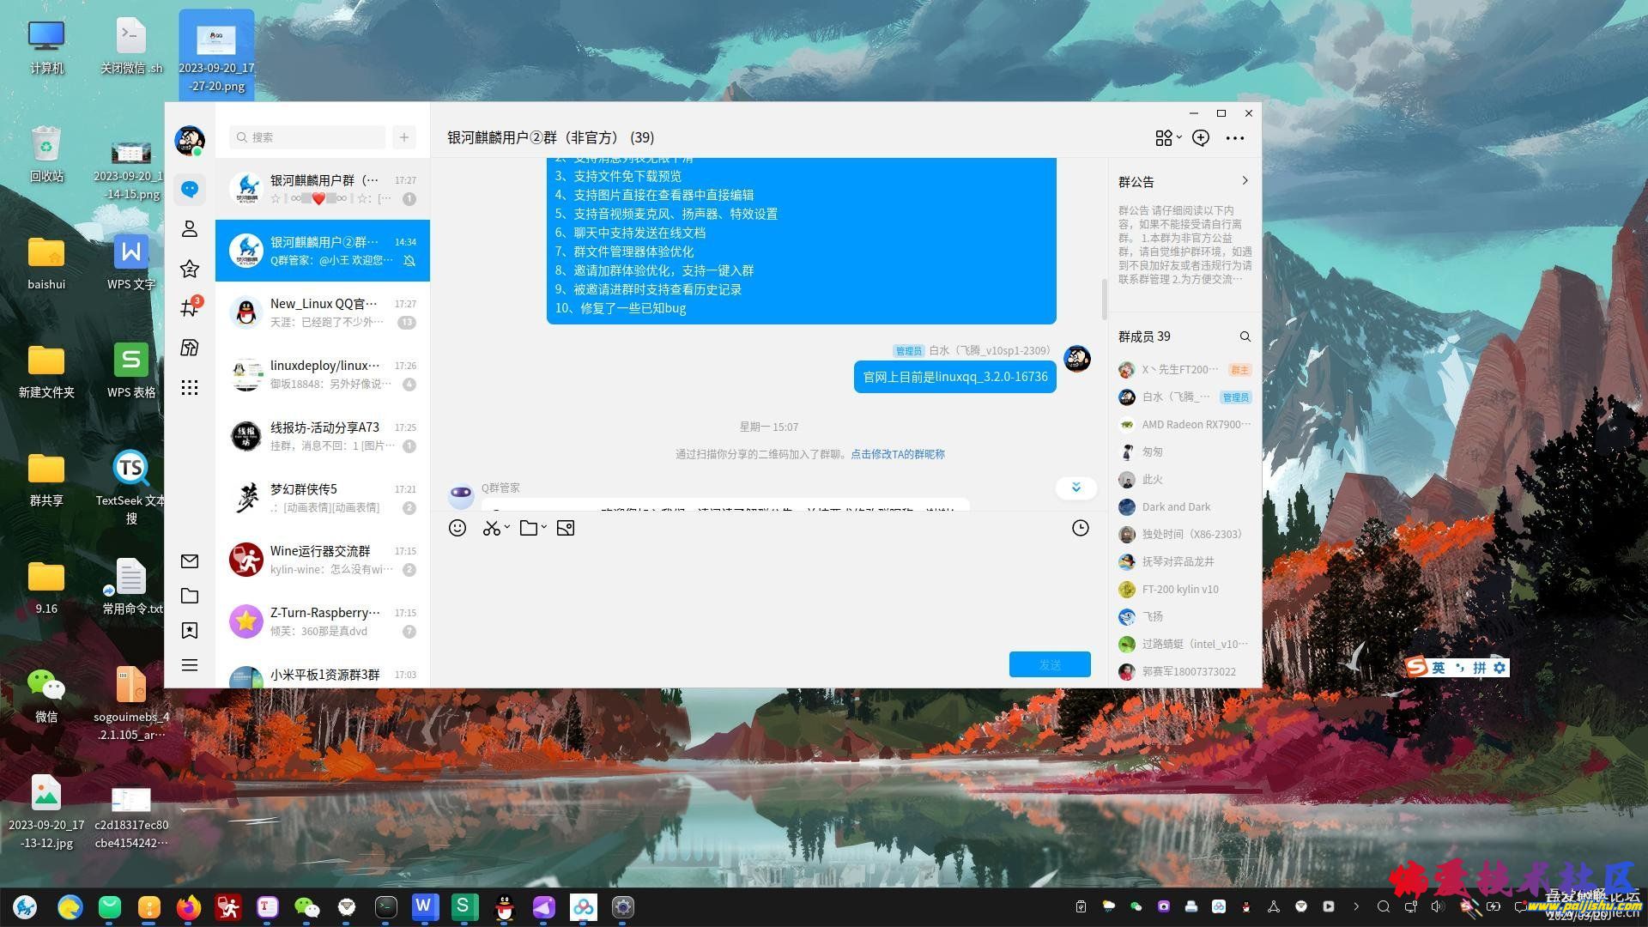The image size is (1648, 927).
Task: Open the channels hashtag icon with badge
Action: click(190, 308)
